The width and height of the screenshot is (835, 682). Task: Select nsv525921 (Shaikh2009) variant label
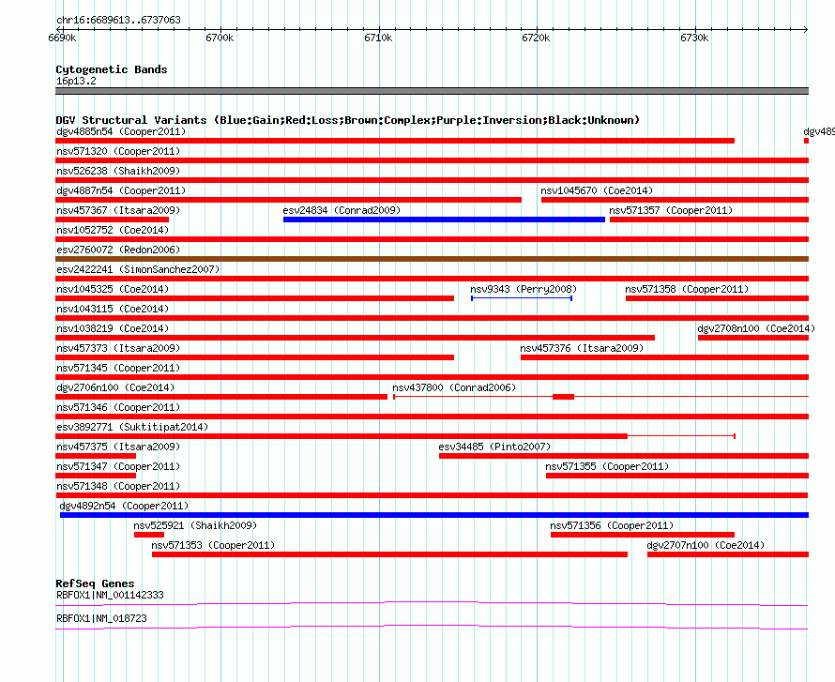195,525
